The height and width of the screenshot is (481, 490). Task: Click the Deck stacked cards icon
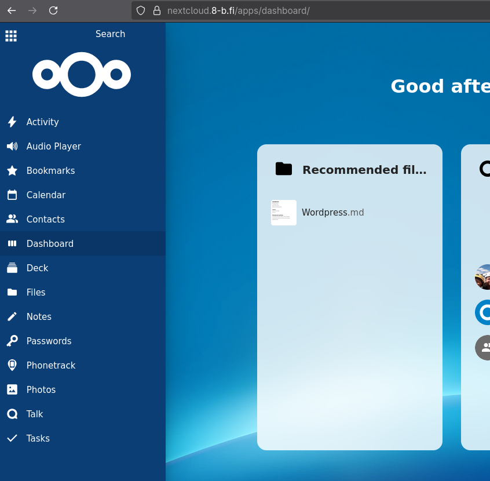pyautogui.click(x=12, y=268)
